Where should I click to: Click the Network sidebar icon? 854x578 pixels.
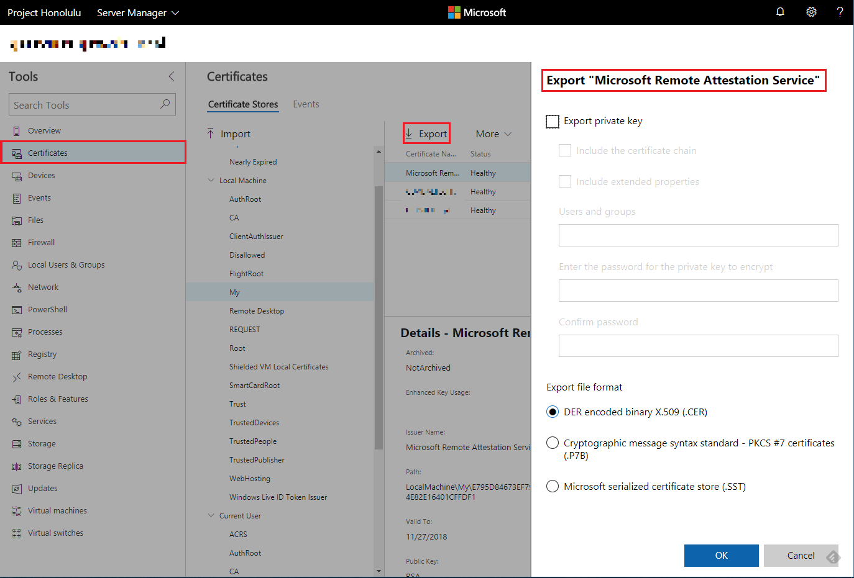click(17, 287)
